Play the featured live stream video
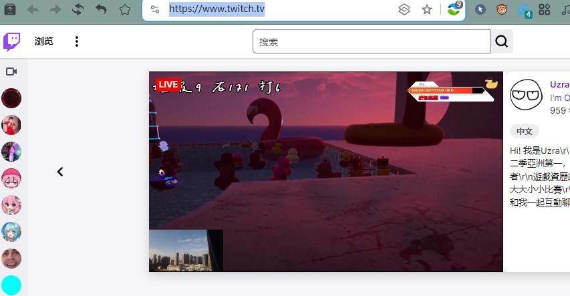This screenshot has height=296, width=570. pos(326,172)
